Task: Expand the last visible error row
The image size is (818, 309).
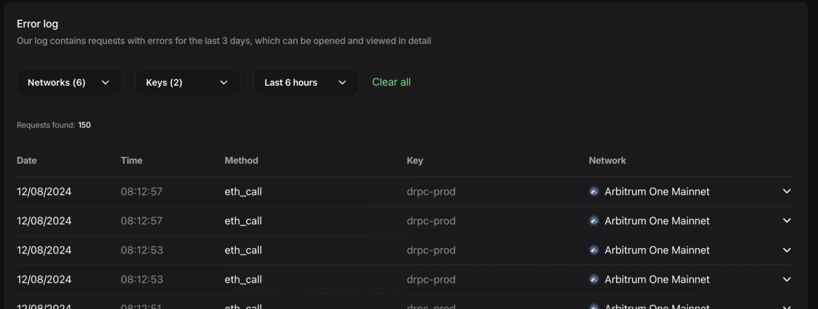Action: click(x=787, y=306)
